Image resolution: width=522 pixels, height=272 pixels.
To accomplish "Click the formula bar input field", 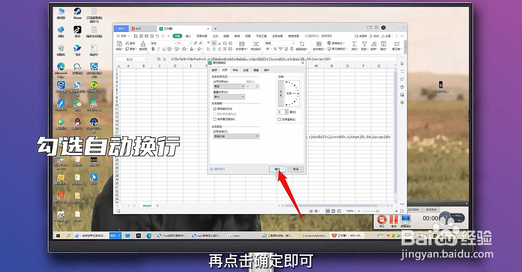I will point(282,59).
